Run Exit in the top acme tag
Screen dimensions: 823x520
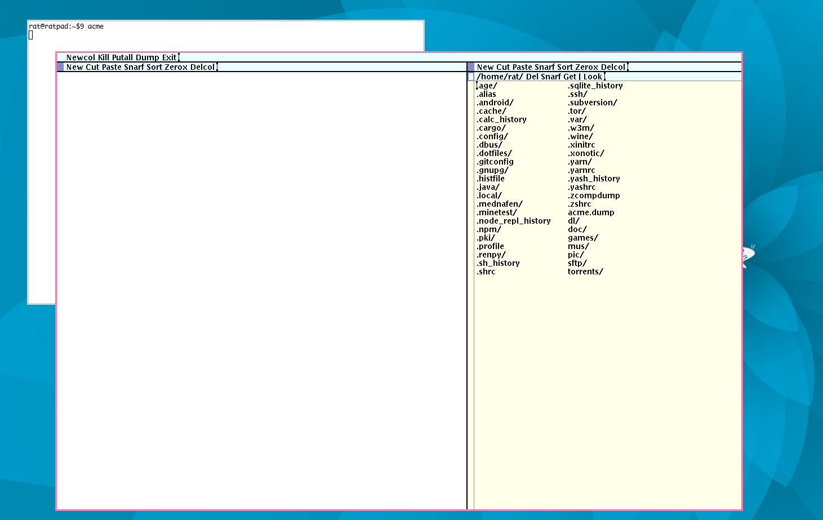tap(170, 57)
